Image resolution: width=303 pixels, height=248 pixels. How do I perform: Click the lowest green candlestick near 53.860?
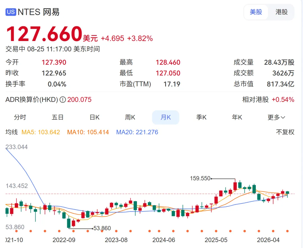click(x=69, y=223)
